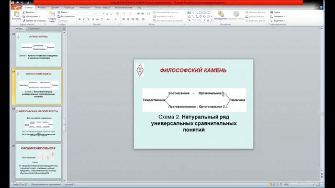Select the Формат по образцу painter
This screenshot has height=188, width=335.
pos(34,21)
